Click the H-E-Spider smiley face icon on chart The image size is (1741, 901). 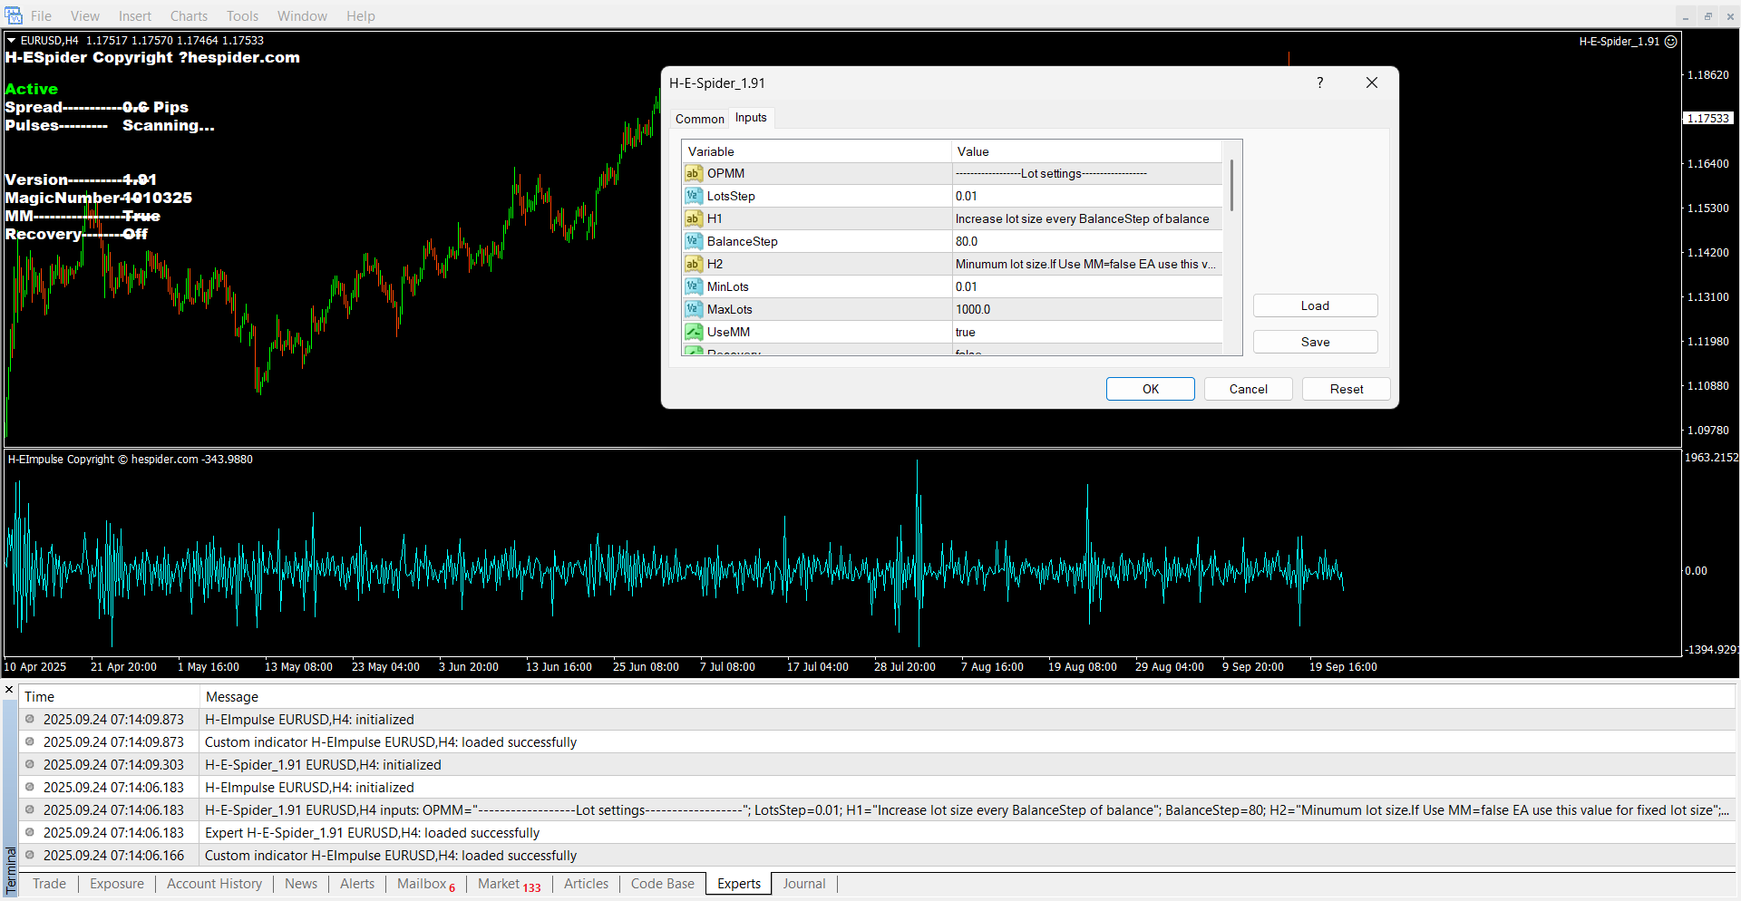click(1671, 41)
